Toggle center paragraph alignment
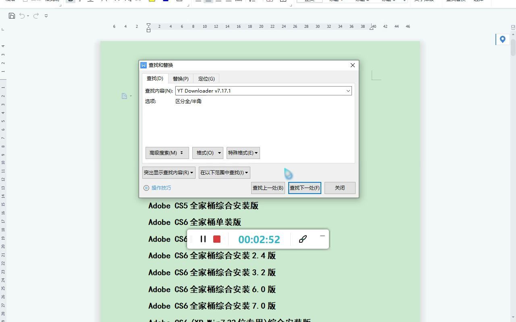 pyautogui.click(x=209, y=1)
